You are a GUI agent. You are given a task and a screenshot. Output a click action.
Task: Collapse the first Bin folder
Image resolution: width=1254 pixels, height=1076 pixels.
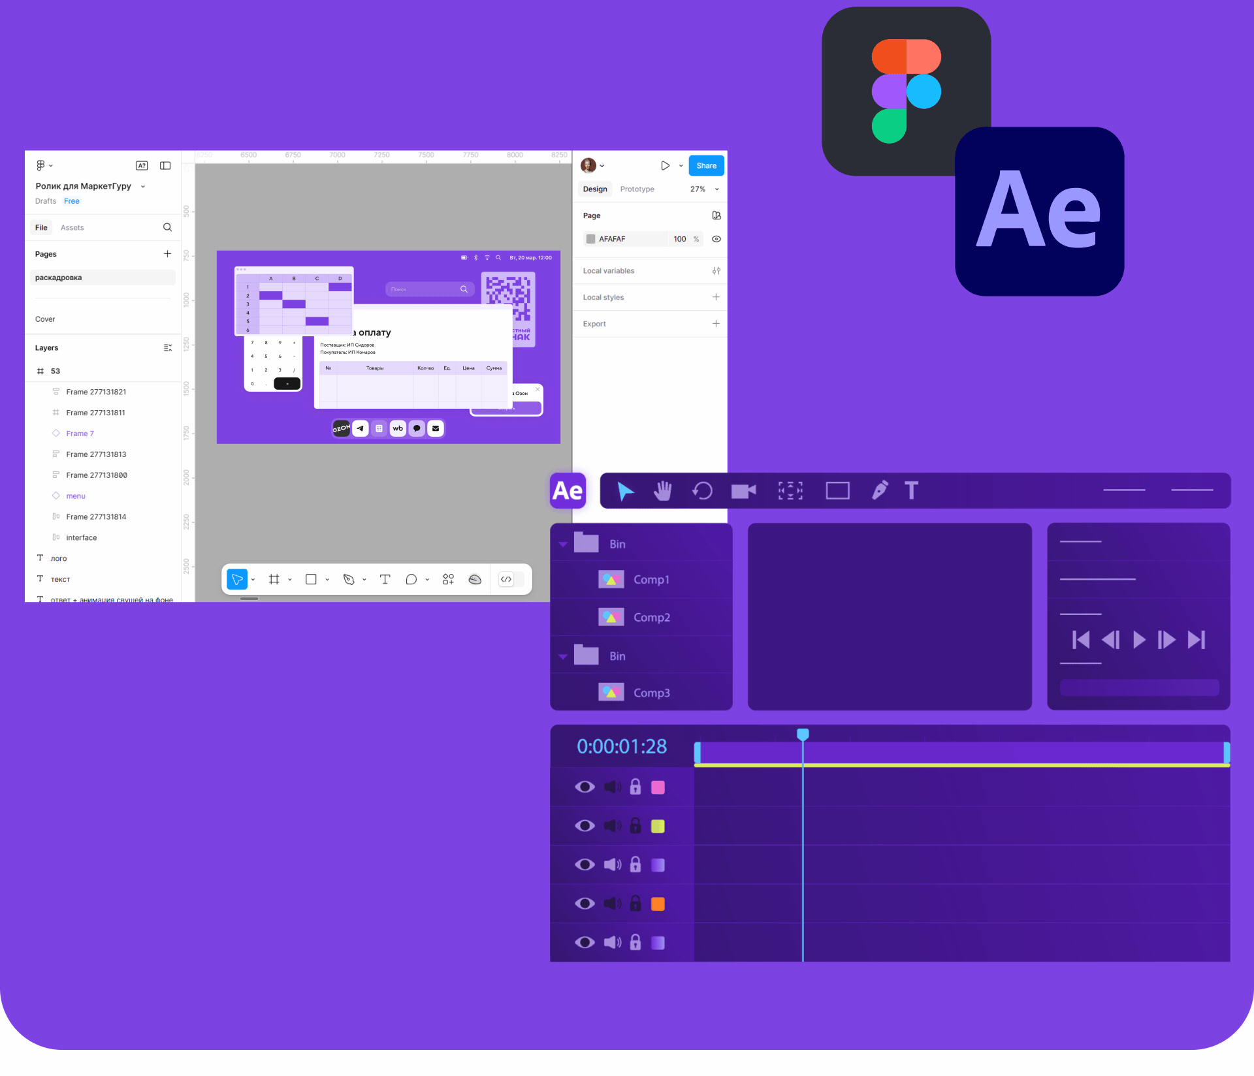(562, 544)
